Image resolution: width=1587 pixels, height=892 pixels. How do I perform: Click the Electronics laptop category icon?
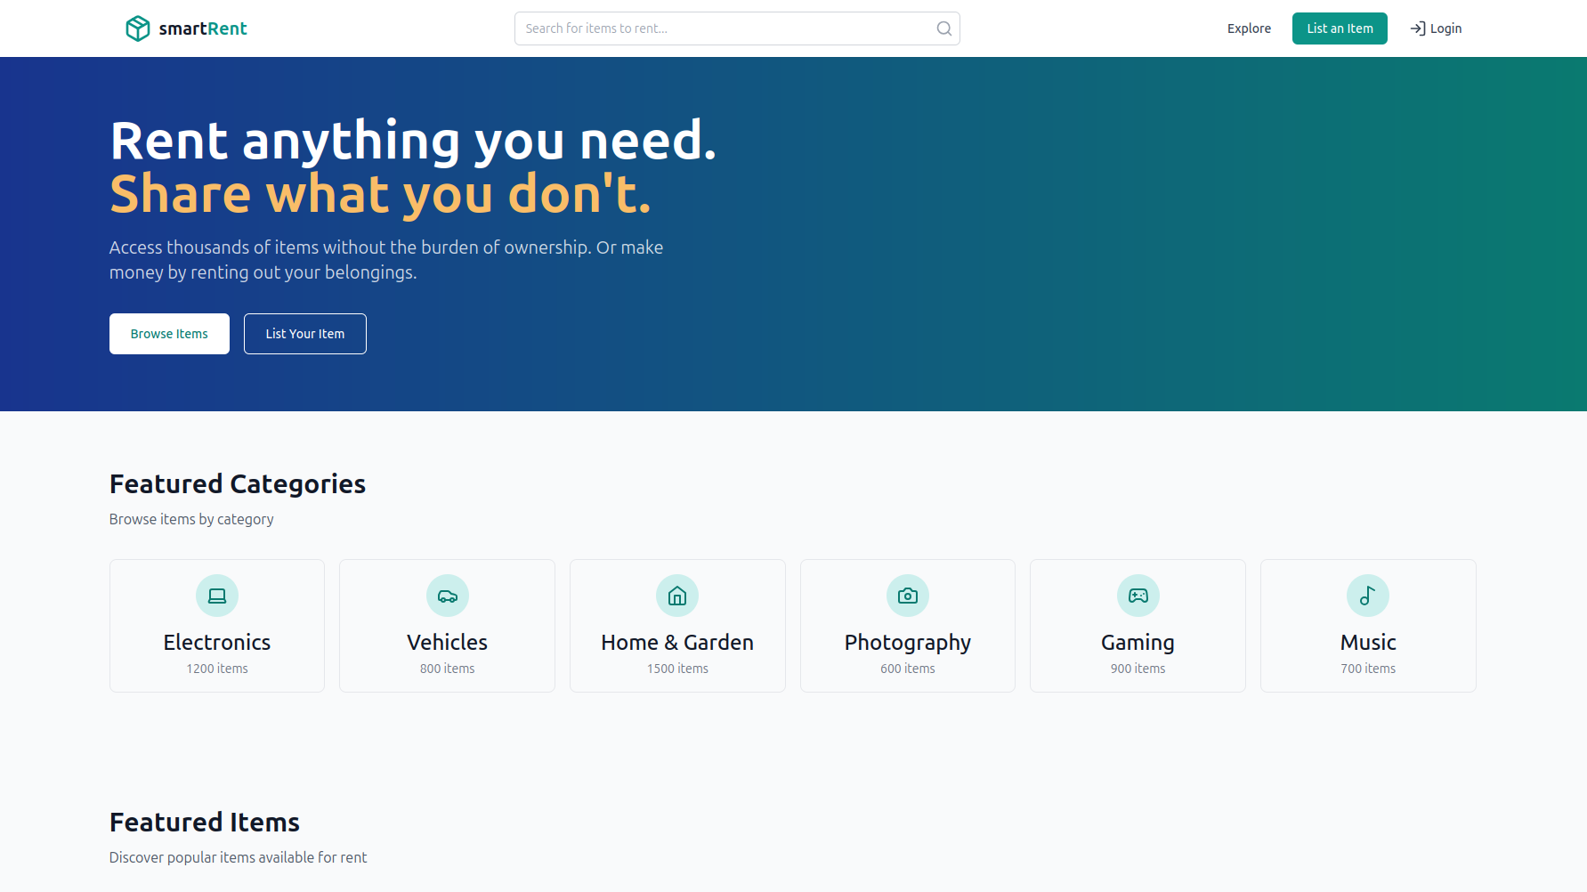[x=216, y=596]
